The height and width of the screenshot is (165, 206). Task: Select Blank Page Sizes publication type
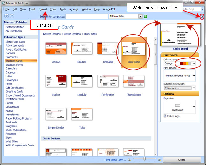pyautogui.click(x=15, y=42)
